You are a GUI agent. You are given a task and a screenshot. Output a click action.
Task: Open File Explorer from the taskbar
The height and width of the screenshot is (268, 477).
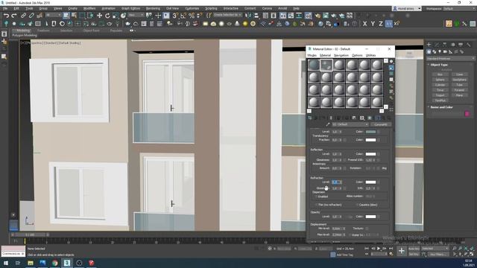31,263
